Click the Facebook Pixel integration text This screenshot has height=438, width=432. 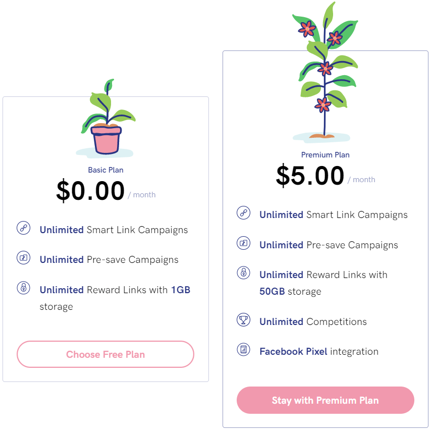(318, 352)
